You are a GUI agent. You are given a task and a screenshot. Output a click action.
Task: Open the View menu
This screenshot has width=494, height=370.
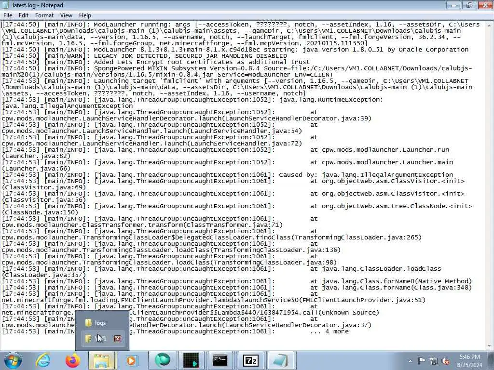[66, 15]
